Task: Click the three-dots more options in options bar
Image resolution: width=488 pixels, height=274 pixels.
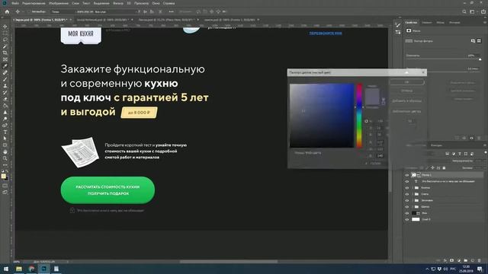Action: click(x=171, y=11)
